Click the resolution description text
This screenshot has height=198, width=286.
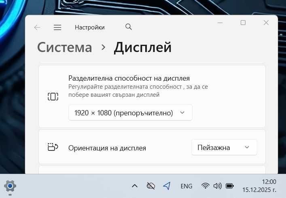[138, 91]
